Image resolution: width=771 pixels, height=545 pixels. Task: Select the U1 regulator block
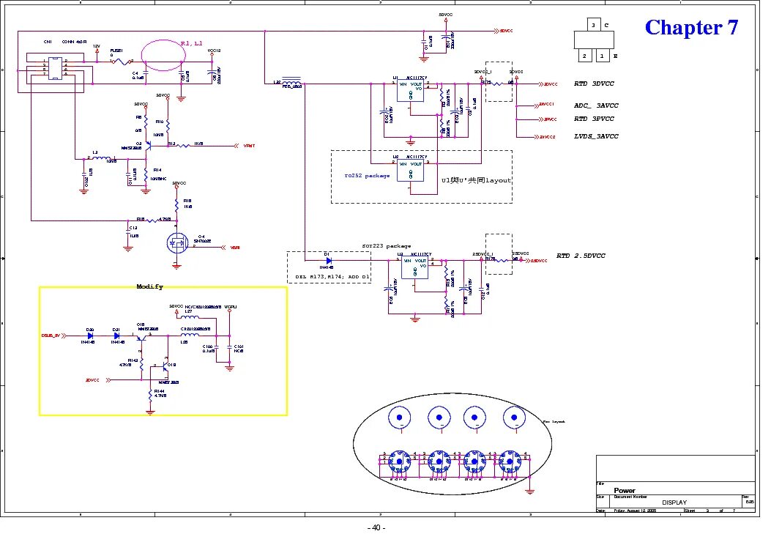[410, 92]
